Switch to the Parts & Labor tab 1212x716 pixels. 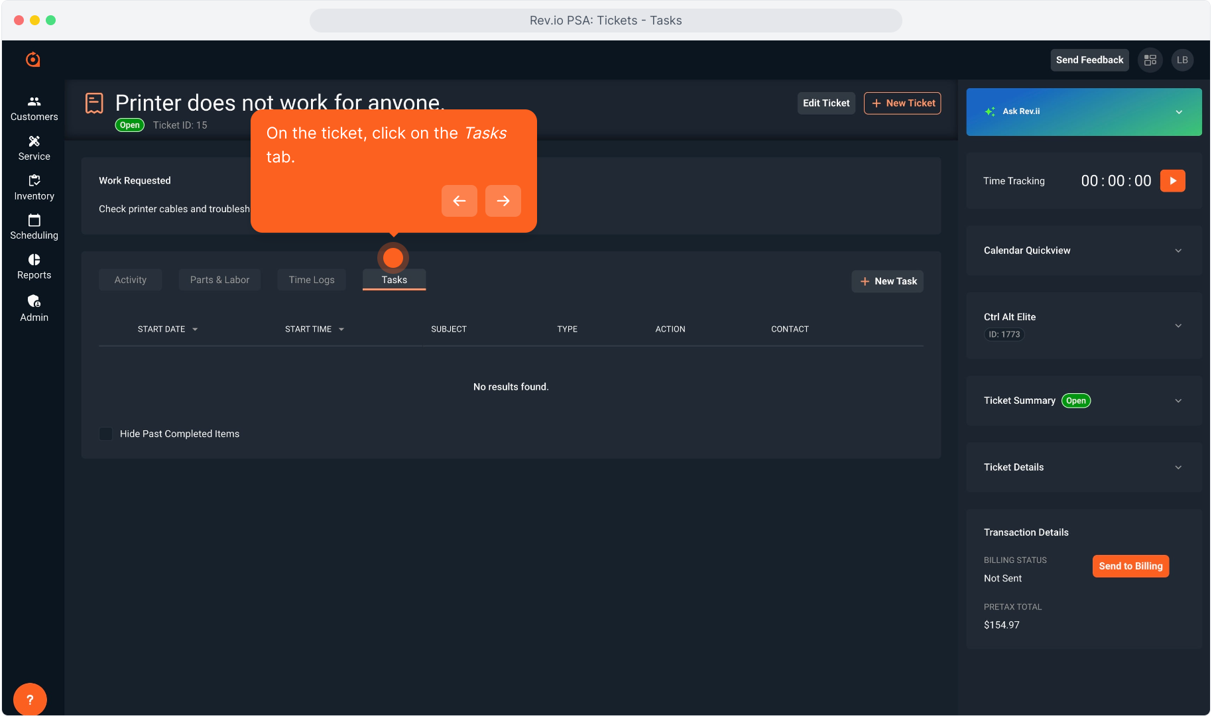pyautogui.click(x=219, y=280)
